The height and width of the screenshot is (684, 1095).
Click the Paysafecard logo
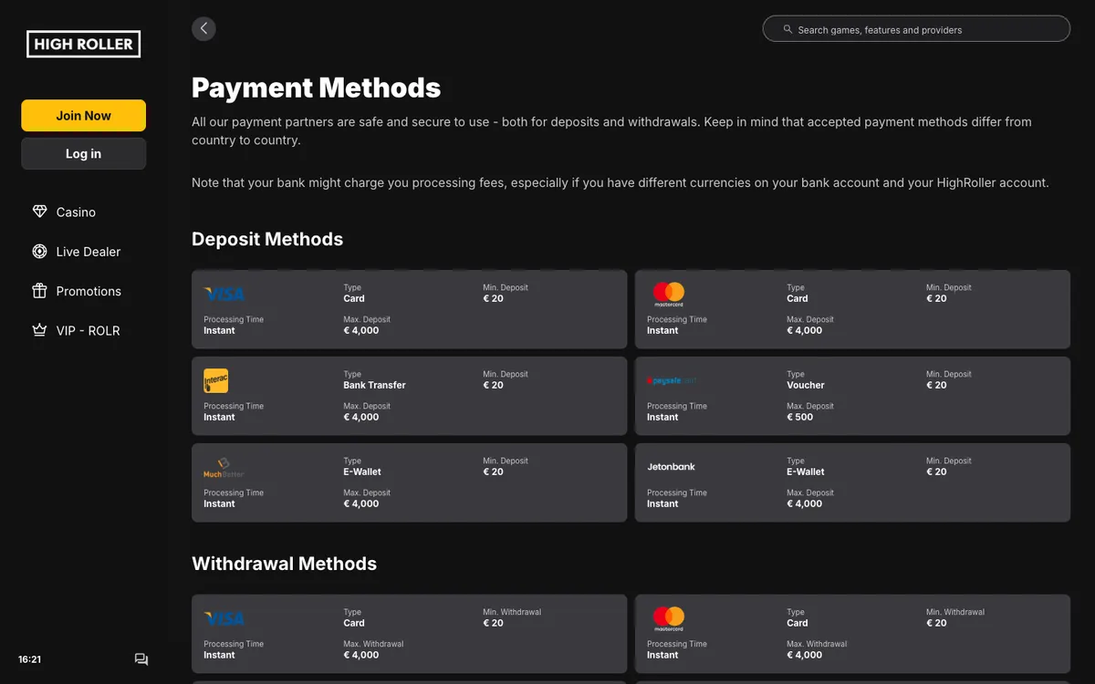point(673,380)
